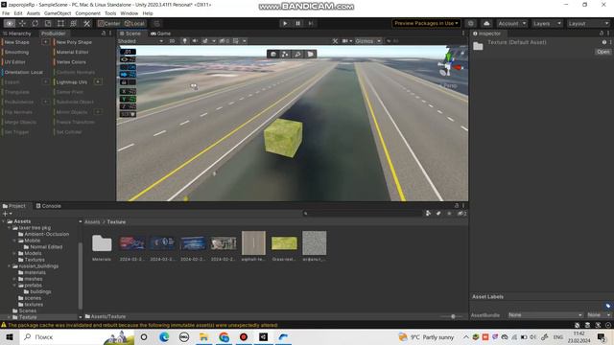Image resolution: width=614 pixels, height=345 pixels.
Task: Open custom editor tools wrench icon
Action: click(86, 23)
